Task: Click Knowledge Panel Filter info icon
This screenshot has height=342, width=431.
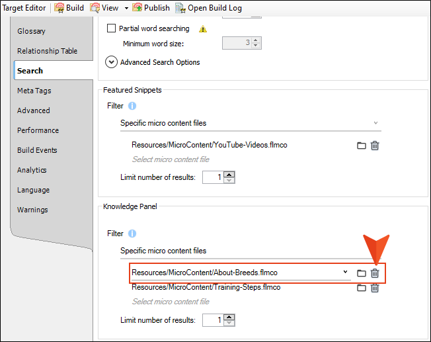Action: point(132,234)
